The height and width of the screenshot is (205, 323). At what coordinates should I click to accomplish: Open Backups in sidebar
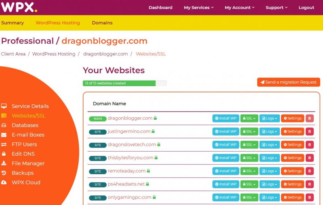(x=23, y=173)
